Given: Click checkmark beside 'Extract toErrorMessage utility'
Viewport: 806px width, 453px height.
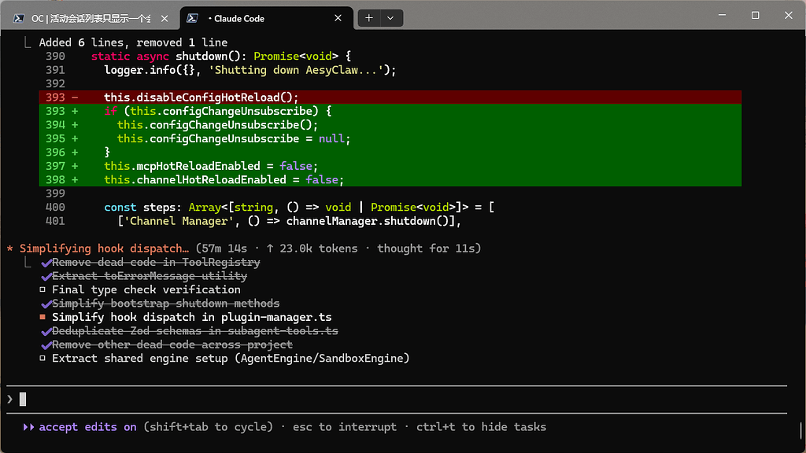Looking at the screenshot, I should tap(46, 276).
